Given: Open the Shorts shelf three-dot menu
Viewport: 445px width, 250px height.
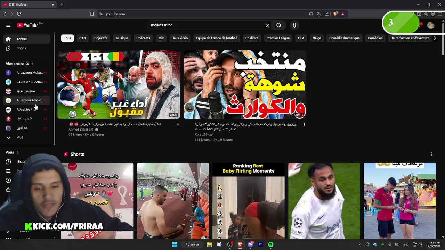Looking at the screenshot, I should pos(431,154).
